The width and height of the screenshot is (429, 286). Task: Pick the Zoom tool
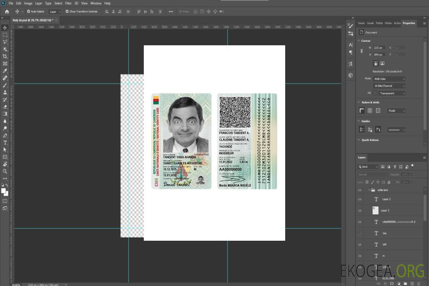[x=5, y=171]
